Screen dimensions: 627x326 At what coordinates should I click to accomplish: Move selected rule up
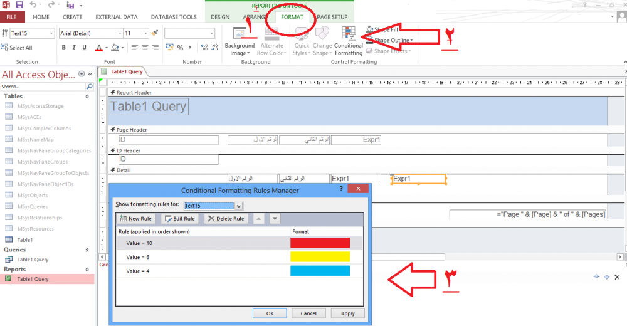[259, 218]
